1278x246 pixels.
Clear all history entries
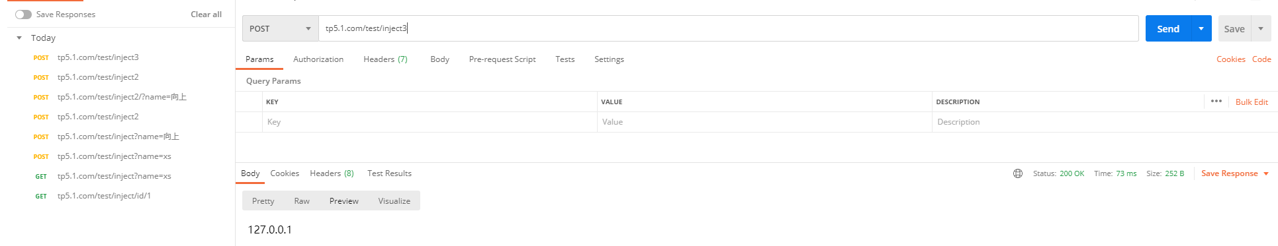206,15
